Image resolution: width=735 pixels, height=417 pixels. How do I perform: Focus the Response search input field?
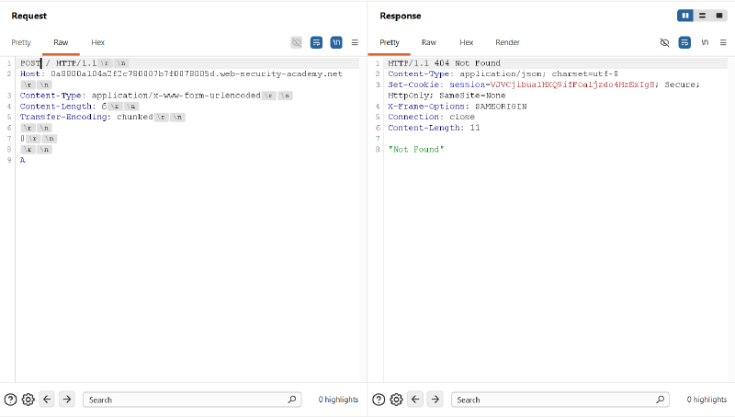coord(560,400)
